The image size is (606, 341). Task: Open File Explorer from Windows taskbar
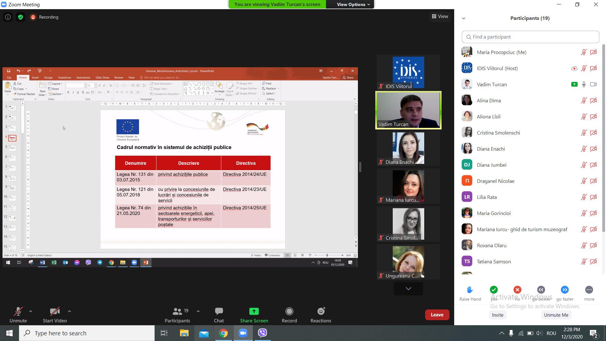click(184, 333)
